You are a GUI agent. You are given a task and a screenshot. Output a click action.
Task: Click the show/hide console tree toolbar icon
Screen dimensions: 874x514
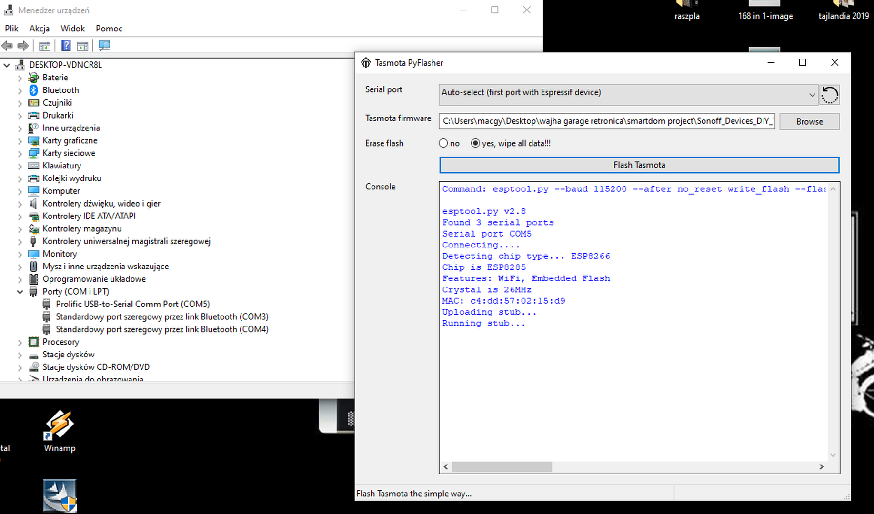(44, 46)
